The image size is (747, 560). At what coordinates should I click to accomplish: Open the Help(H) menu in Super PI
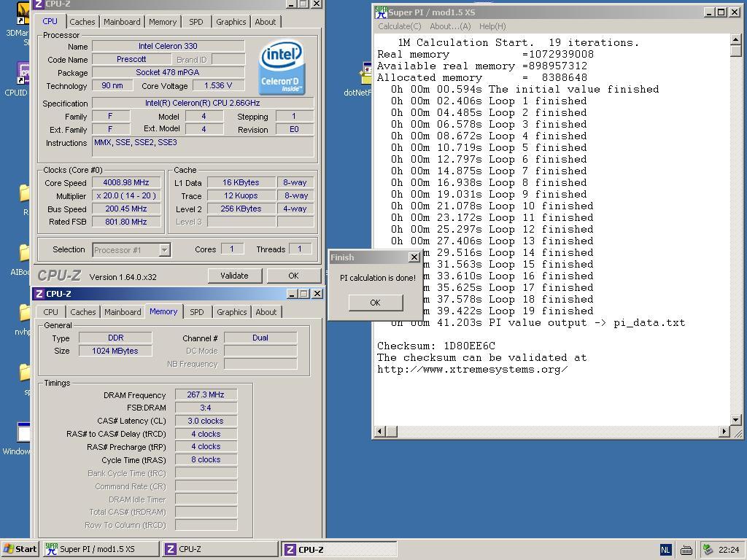[492, 26]
